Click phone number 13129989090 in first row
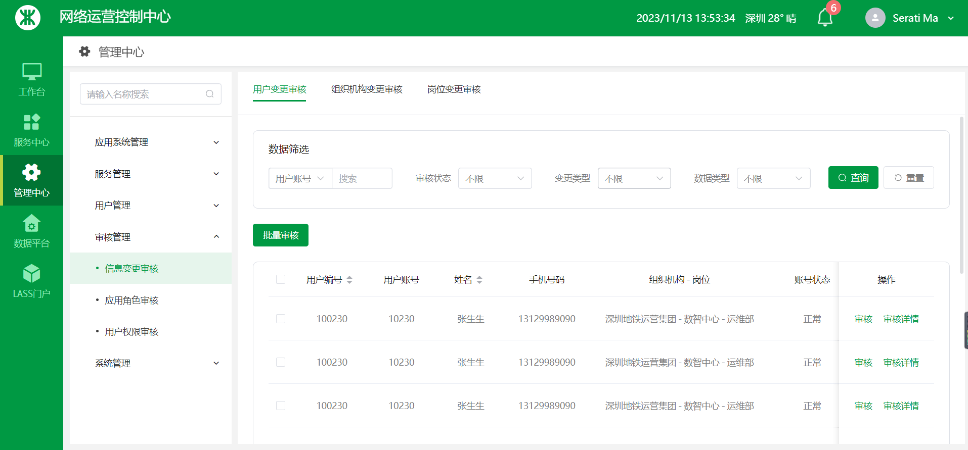968x450 pixels. point(547,319)
